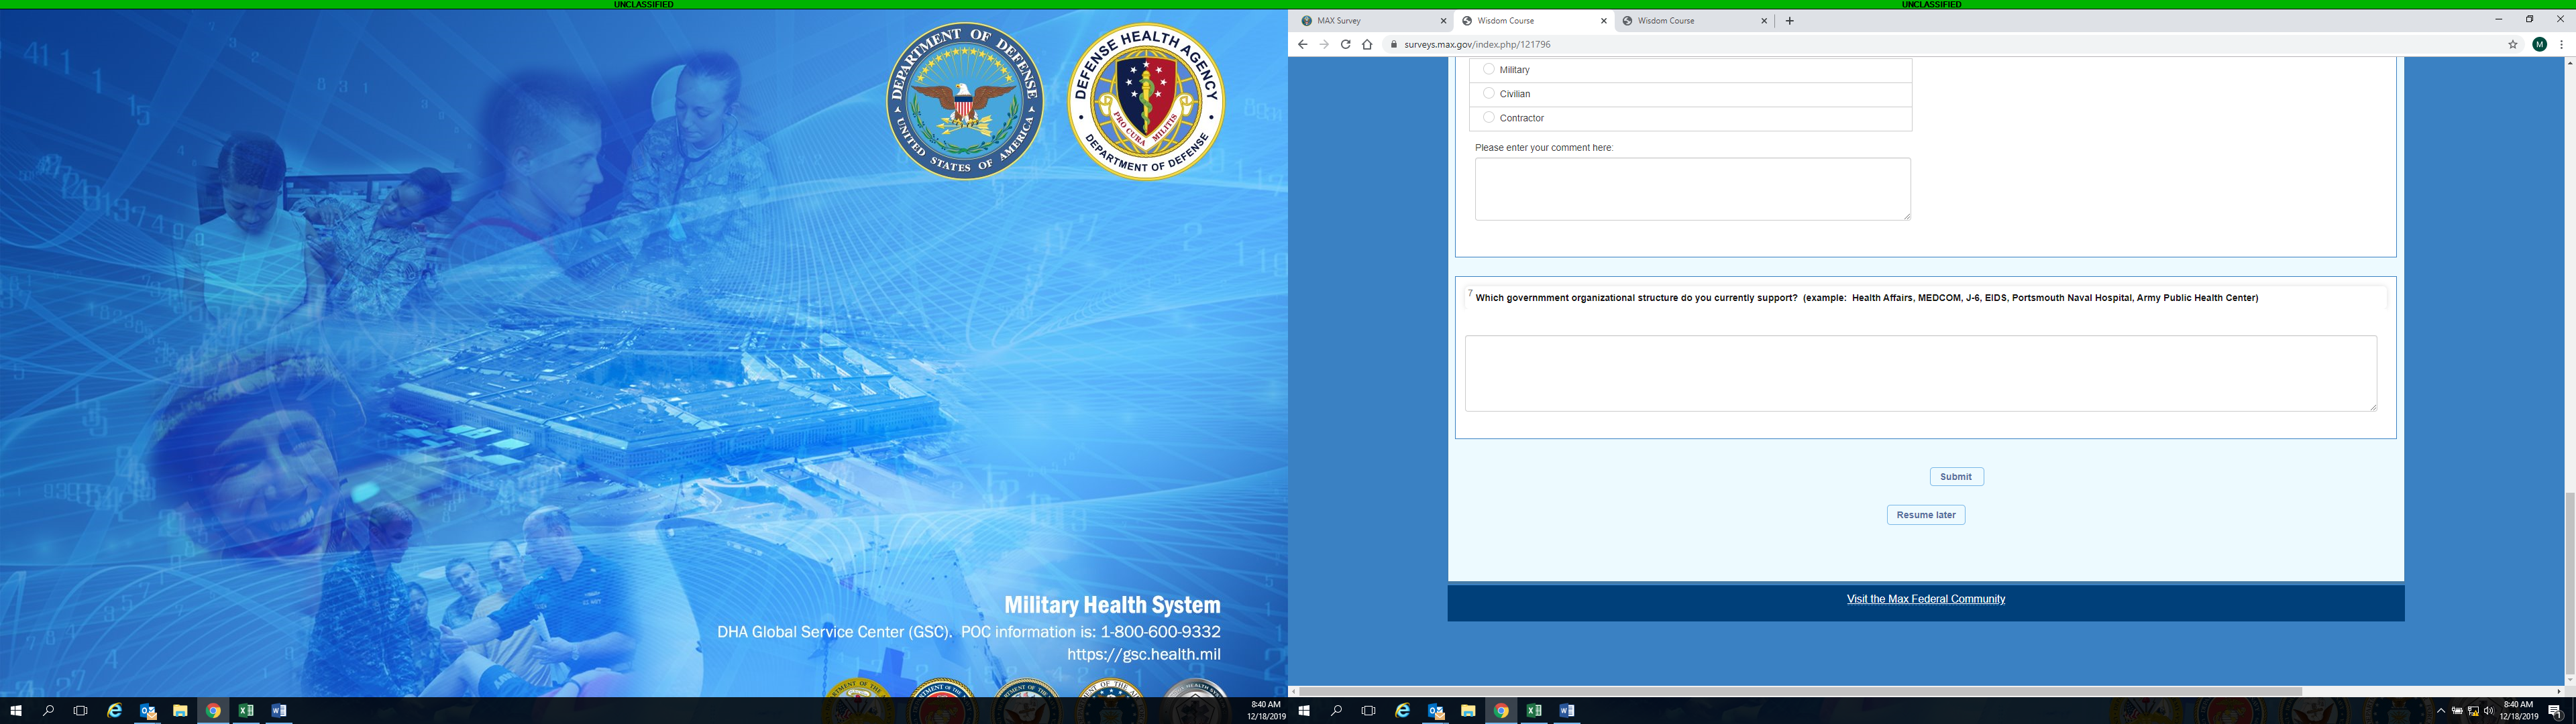Click the browser home icon
Viewport: 2576px width, 724px height.
pos(1367,44)
